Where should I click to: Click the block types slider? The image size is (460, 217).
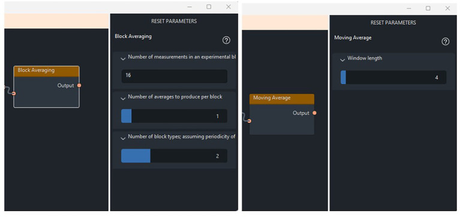pyautogui.click(x=175, y=156)
